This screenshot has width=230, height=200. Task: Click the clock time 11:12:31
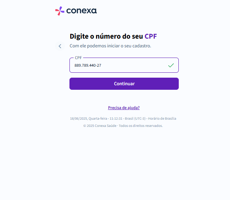pyautogui.click(x=116, y=119)
